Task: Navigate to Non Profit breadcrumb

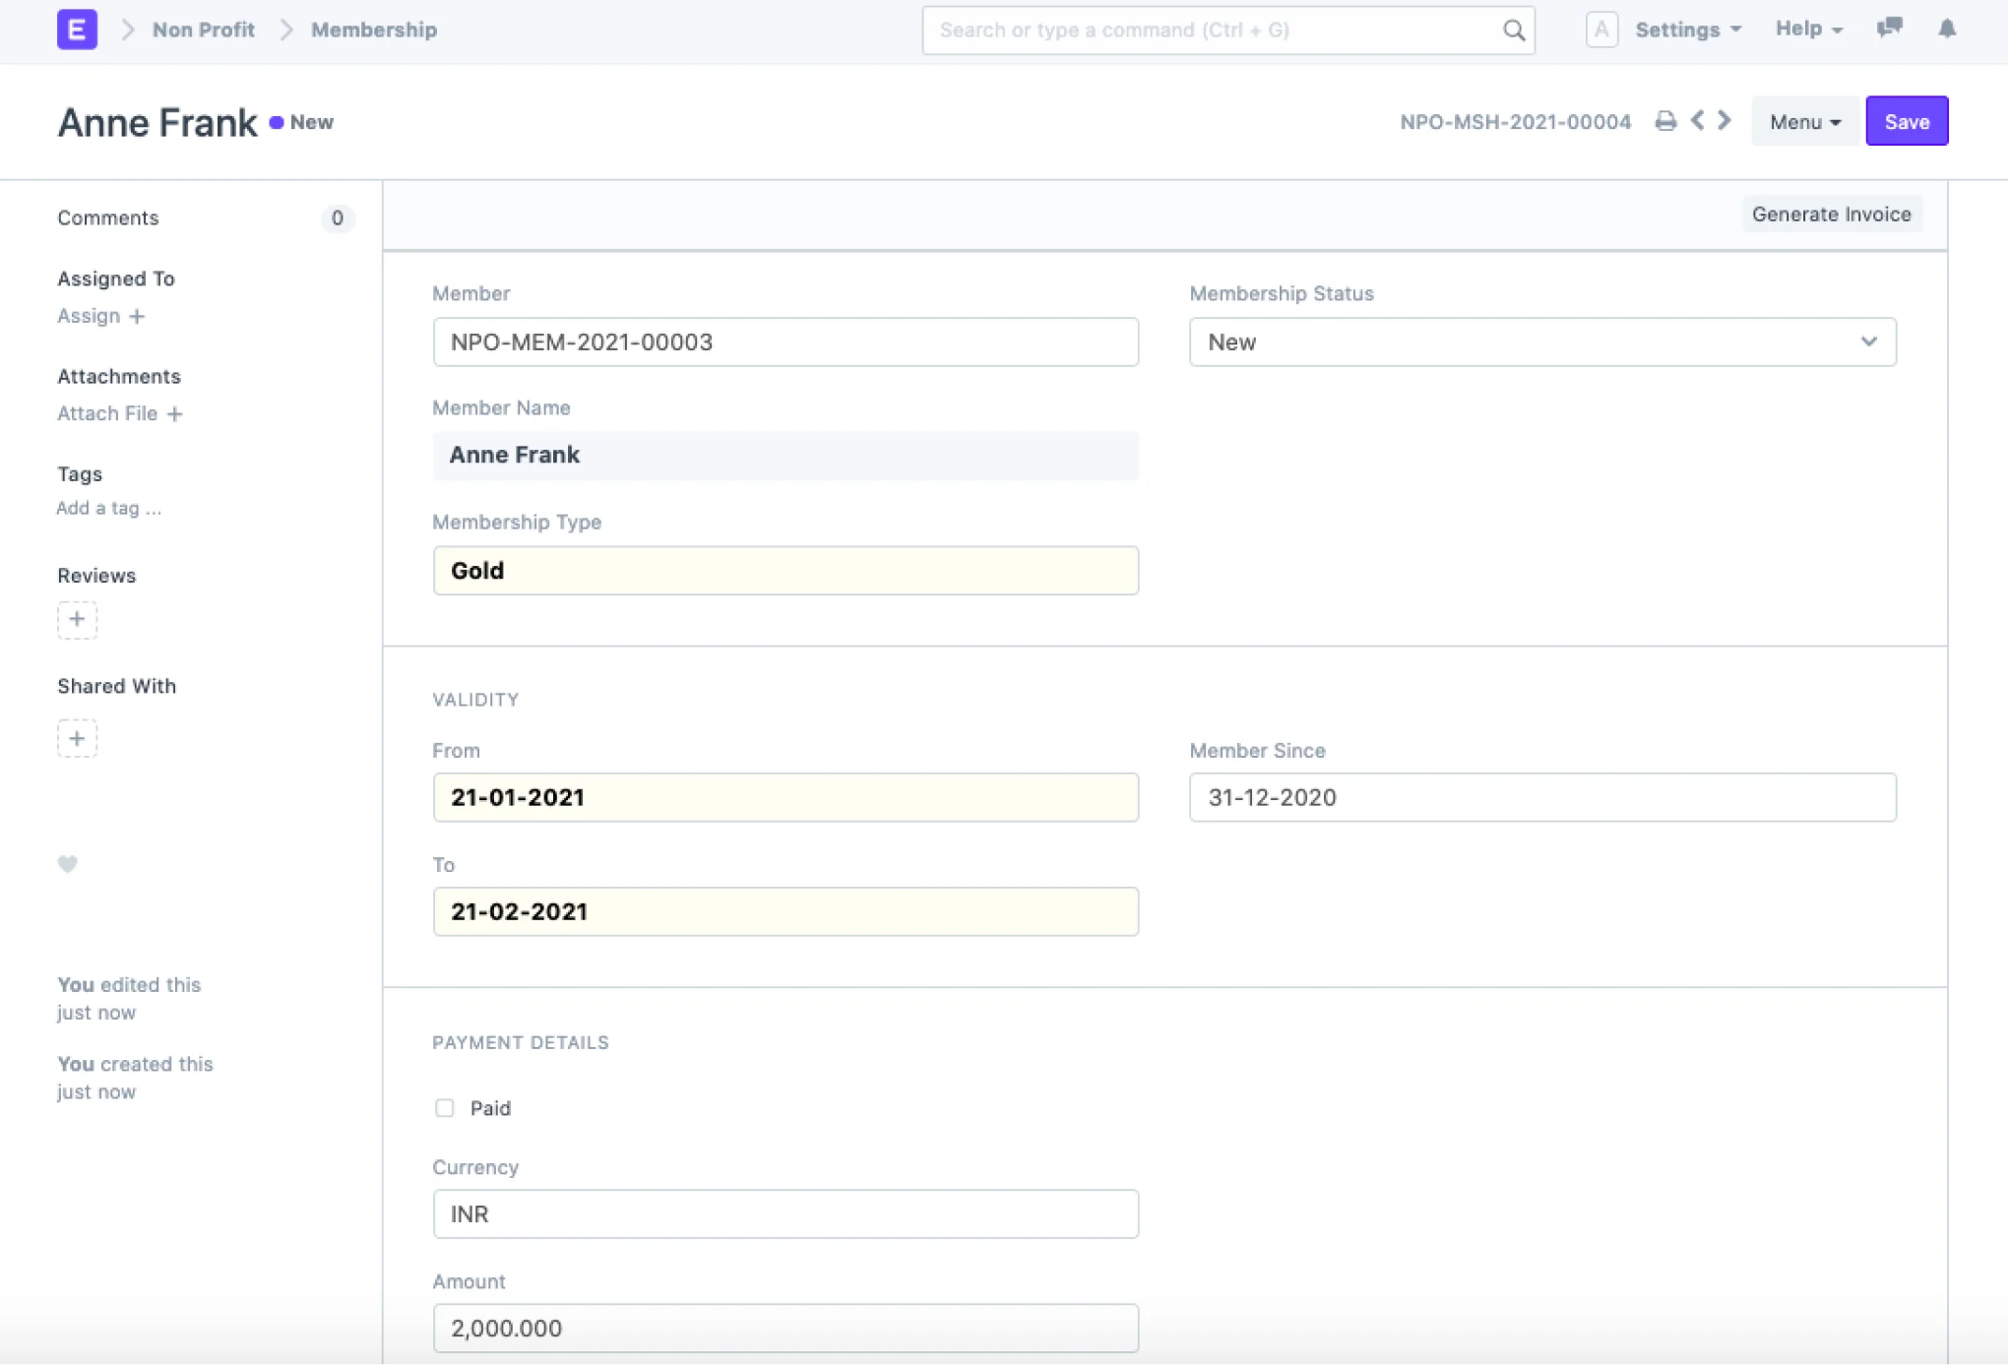Action: coord(202,30)
